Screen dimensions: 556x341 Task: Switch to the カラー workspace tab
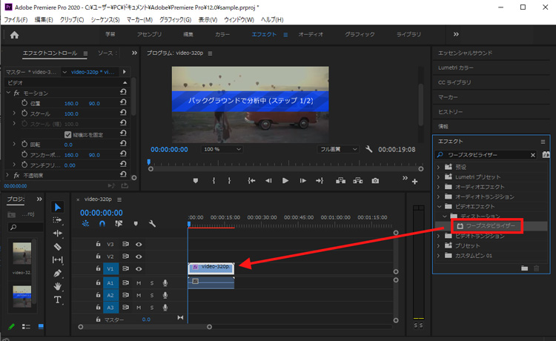click(x=222, y=35)
